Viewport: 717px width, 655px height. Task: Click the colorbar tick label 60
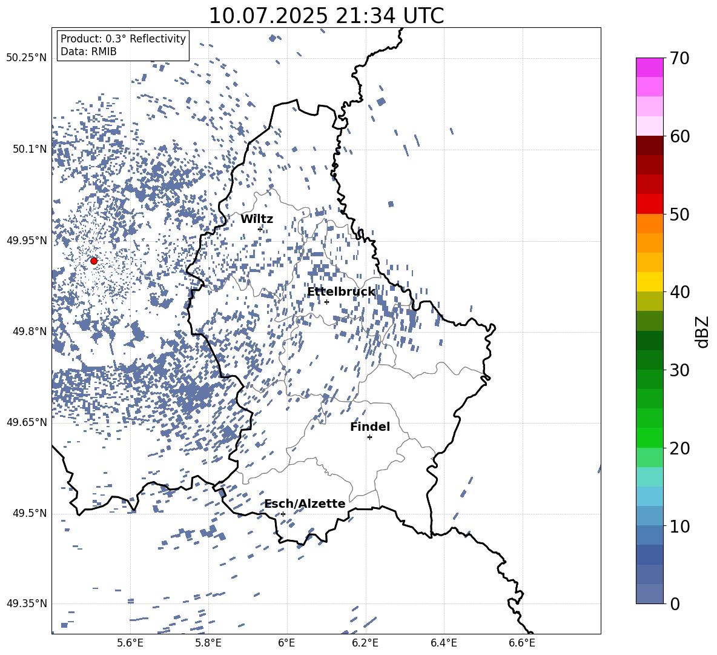point(679,136)
